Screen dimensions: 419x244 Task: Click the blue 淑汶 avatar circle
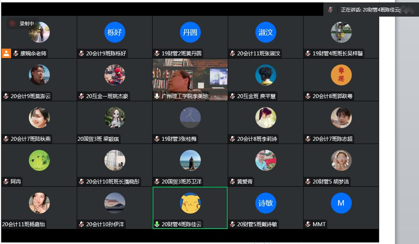[x=266, y=32]
